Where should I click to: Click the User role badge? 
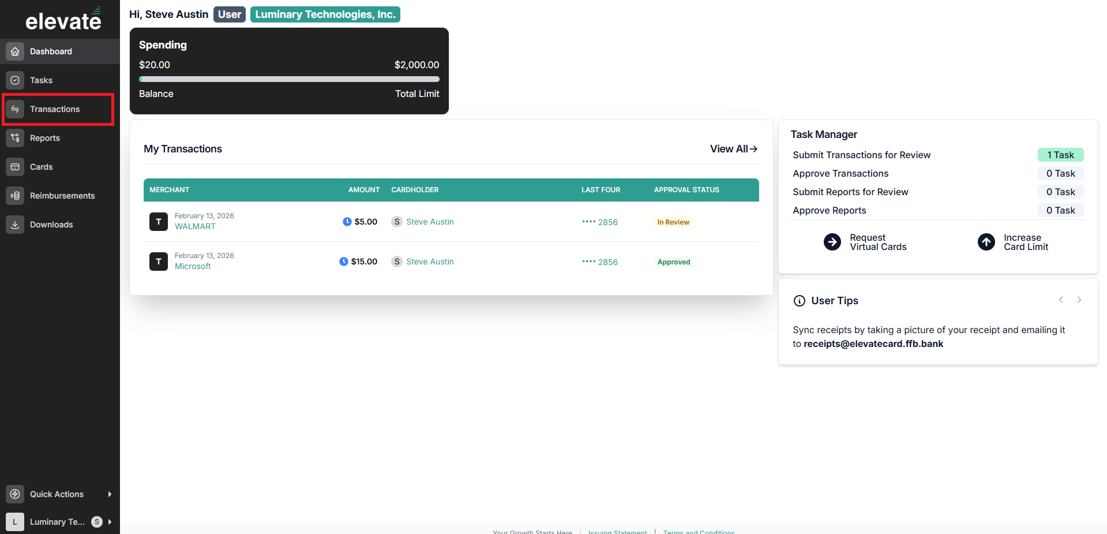tap(230, 14)
